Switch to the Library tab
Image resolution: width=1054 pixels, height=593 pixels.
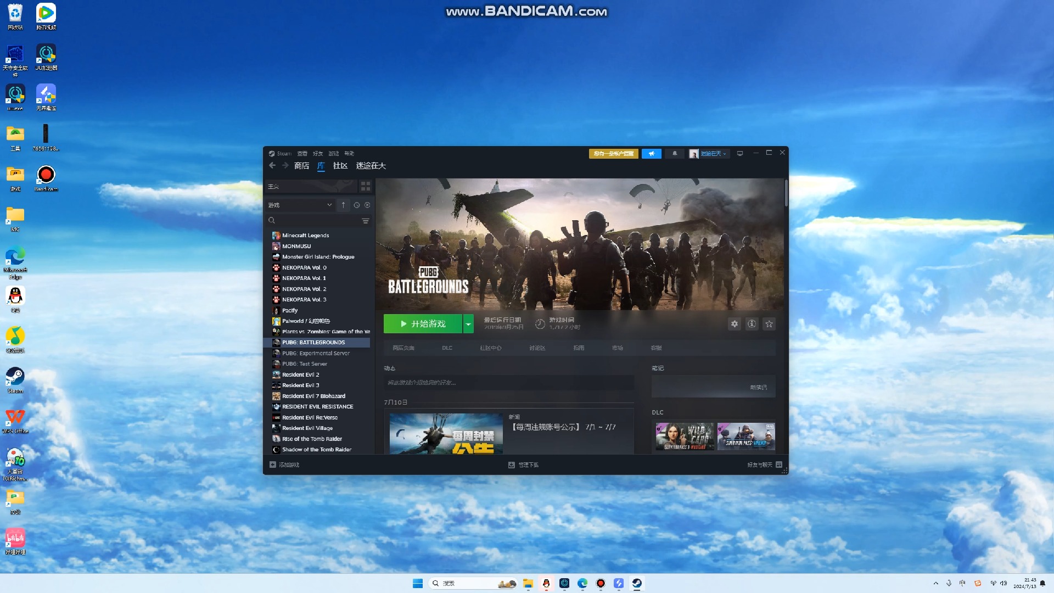[x=321, y=166]
